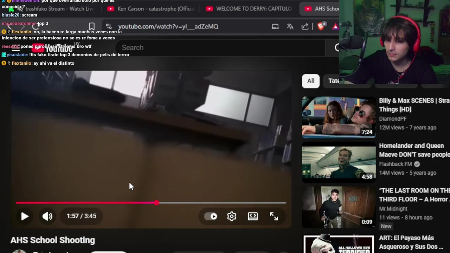Click the AHS School tab YouTube favicon

308,9
